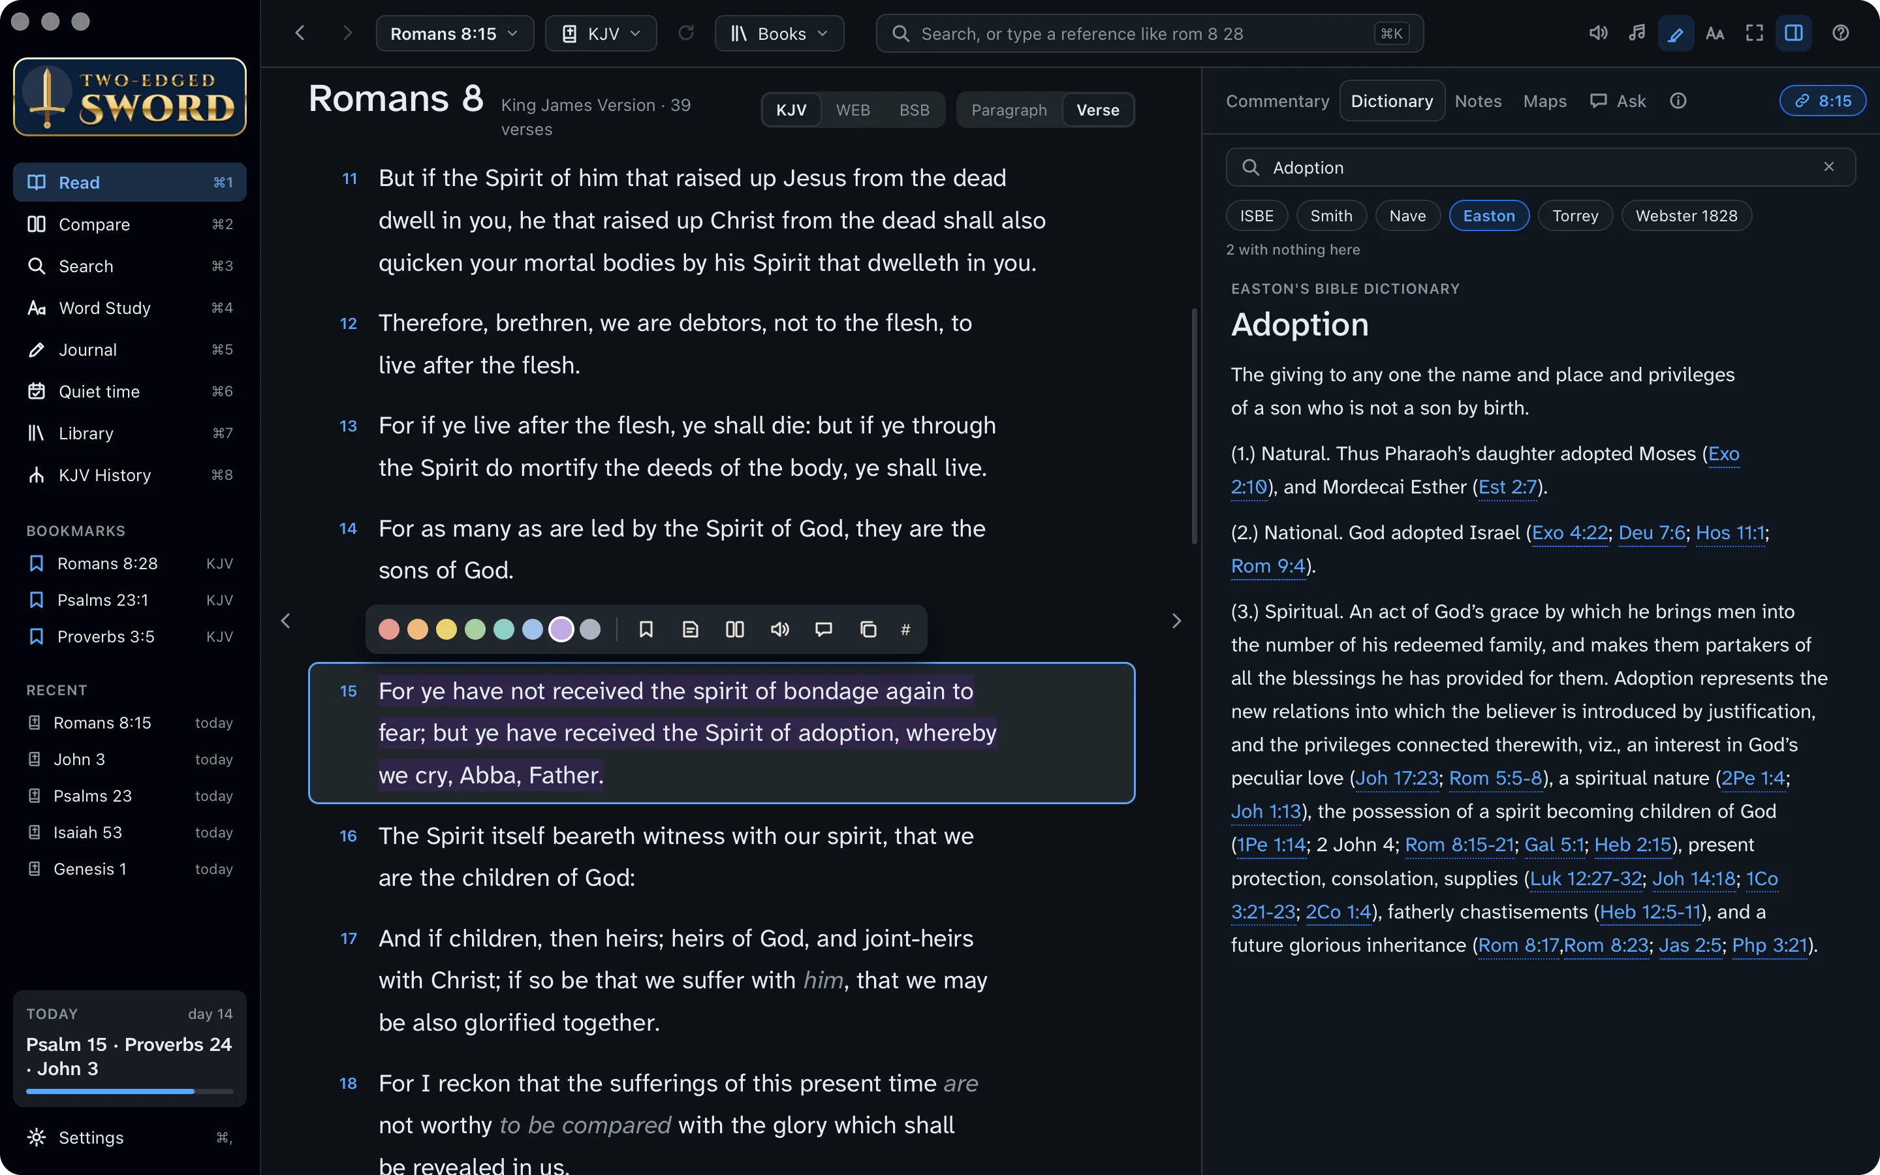Open the Gal 5:1 reference link
The image size is (1880, 1175).
coord(1554,845)
